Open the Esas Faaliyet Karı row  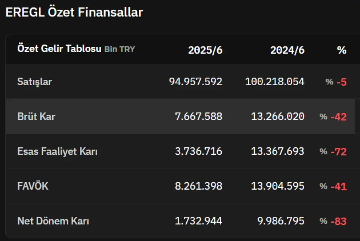pos(180,151)
